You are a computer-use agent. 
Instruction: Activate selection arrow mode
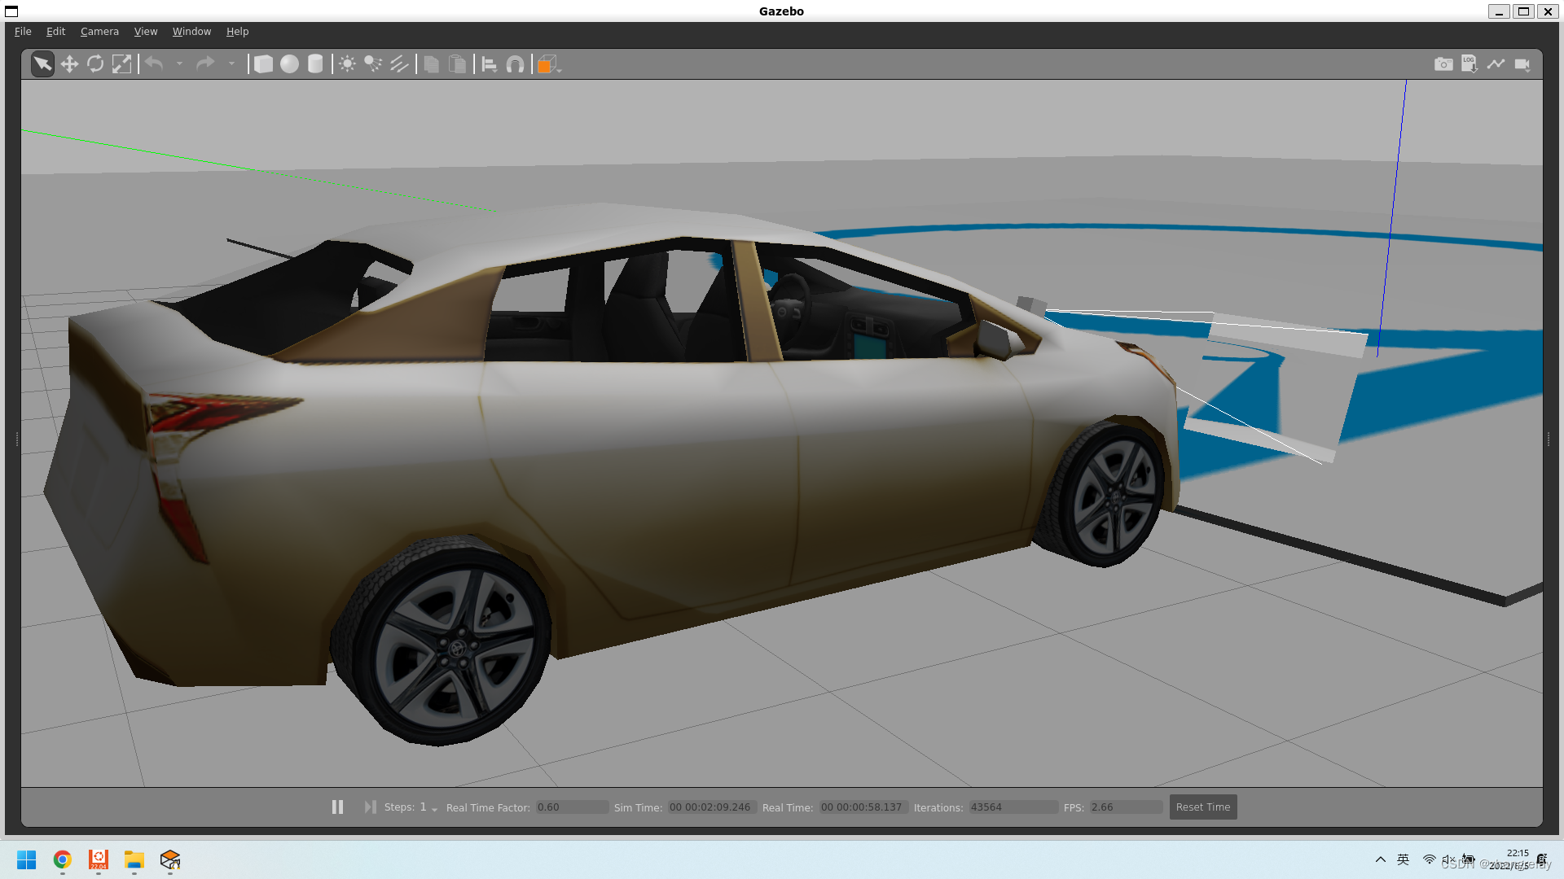[42, 64]
